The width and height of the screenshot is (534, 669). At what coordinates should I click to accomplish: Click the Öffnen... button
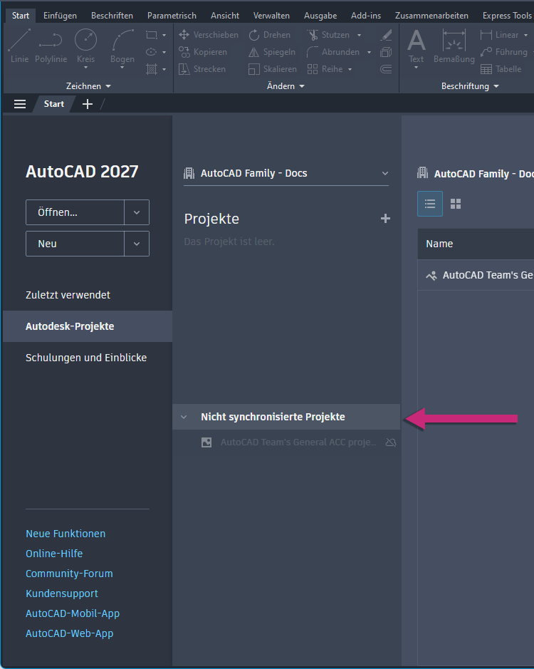tap(75, 212)
